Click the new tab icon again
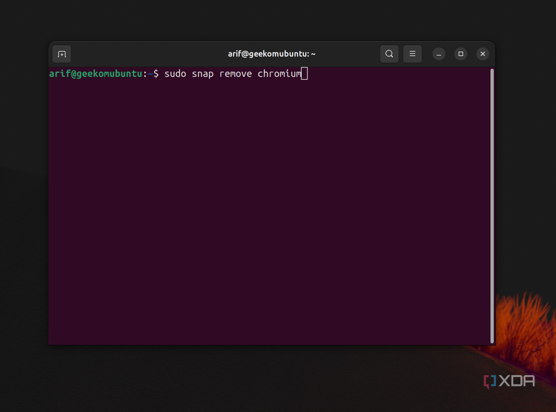Image resolution: width=556 pixels, height=412 pixels. point(61,53)
